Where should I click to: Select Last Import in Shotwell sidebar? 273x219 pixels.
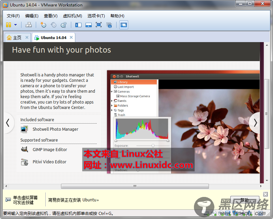pyautogui.click(x=125, y=87)
